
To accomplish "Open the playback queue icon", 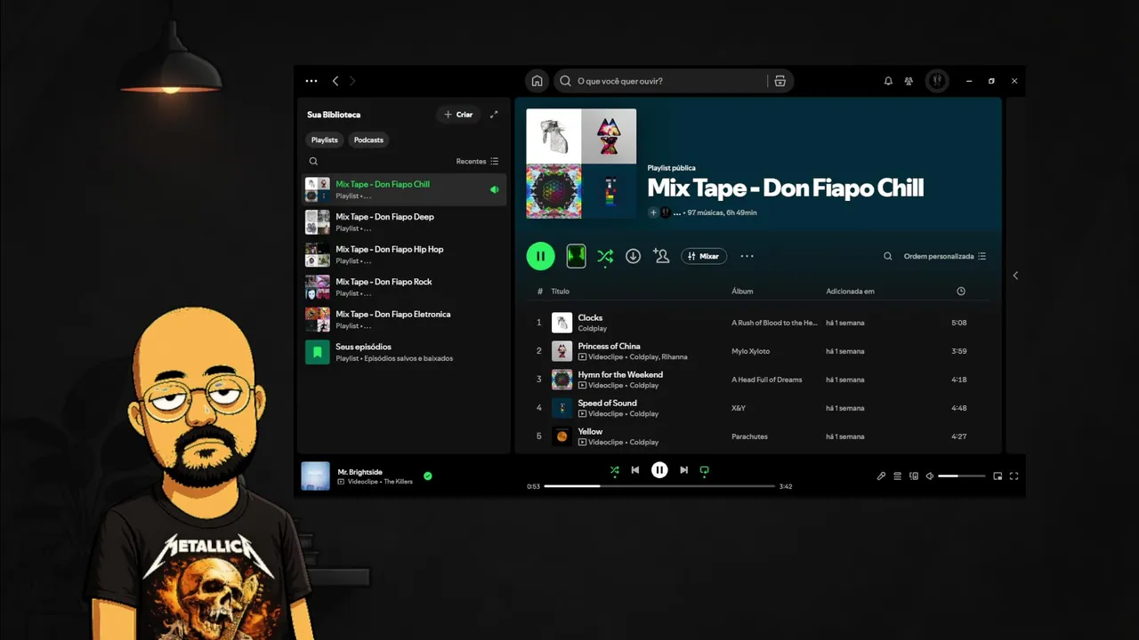I will (897, 476).
